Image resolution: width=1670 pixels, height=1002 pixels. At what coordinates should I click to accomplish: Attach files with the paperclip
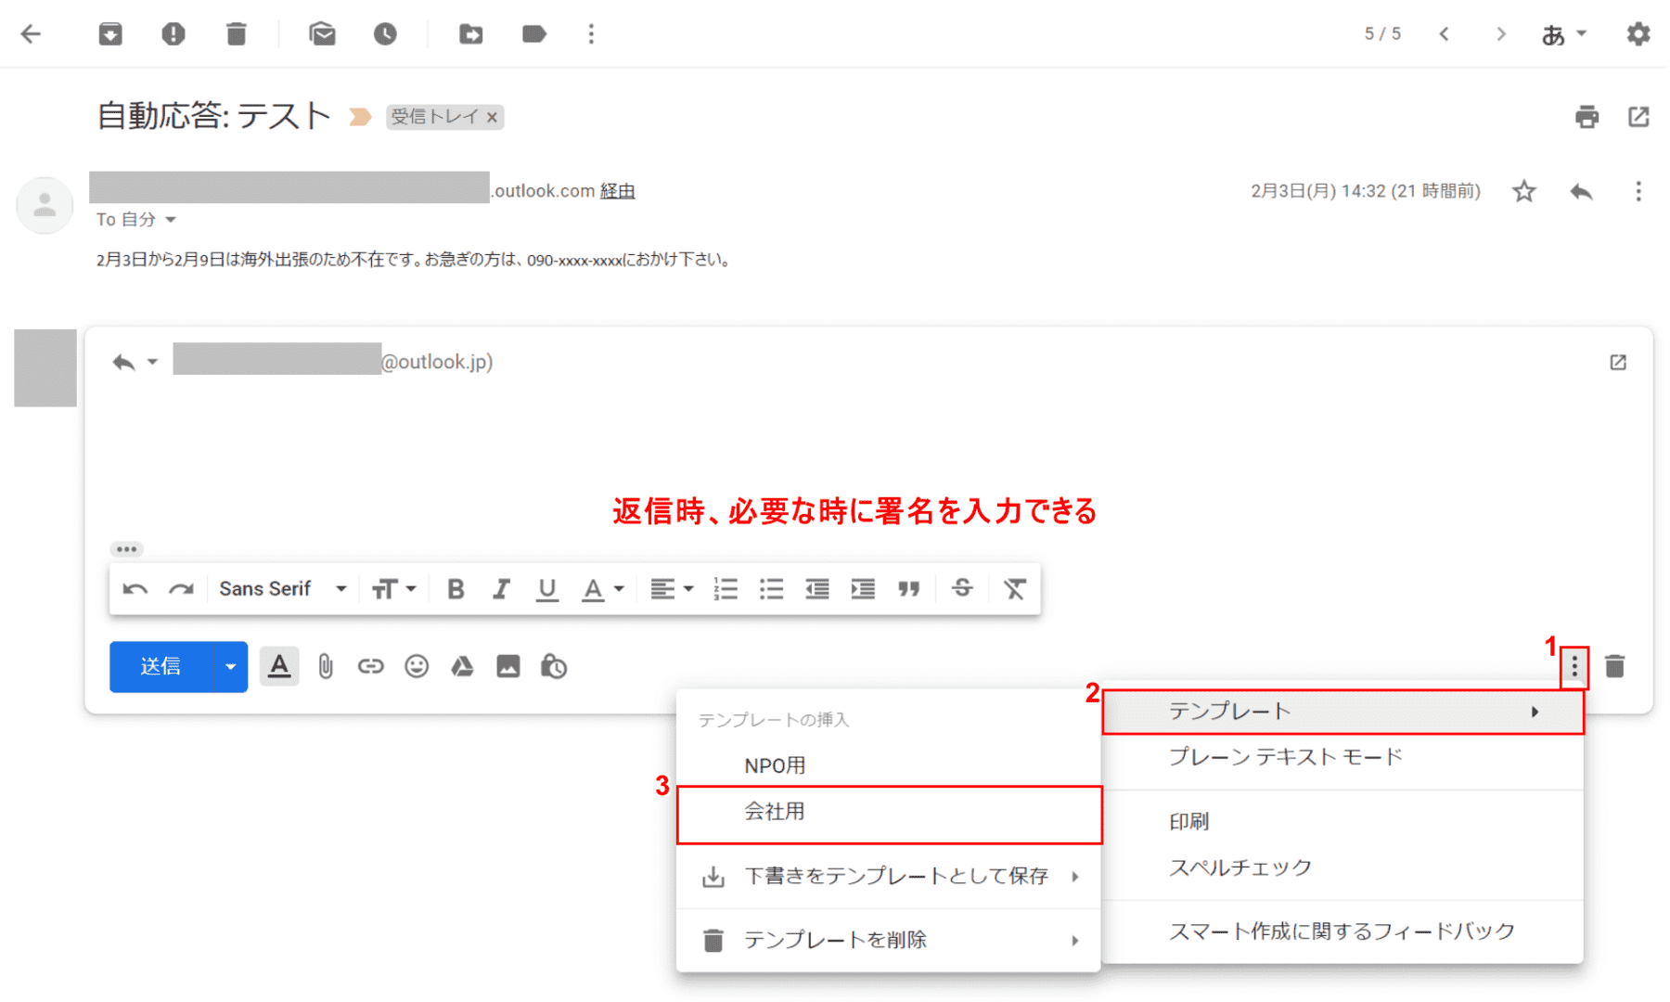point(326,666)
